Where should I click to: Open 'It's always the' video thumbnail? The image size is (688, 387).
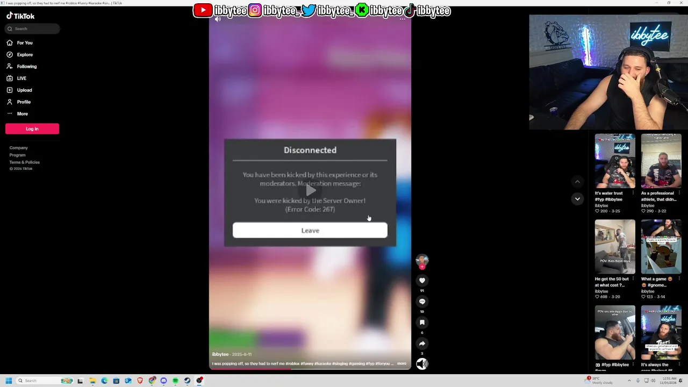[661, 333]
